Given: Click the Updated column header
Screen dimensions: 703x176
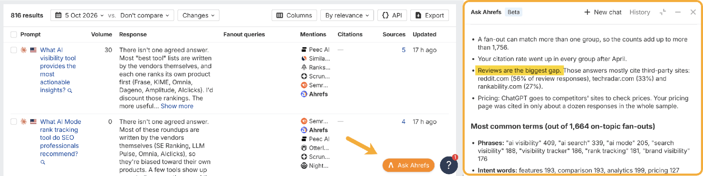Looking at the screenshot, I should click(x=424, y=34).
